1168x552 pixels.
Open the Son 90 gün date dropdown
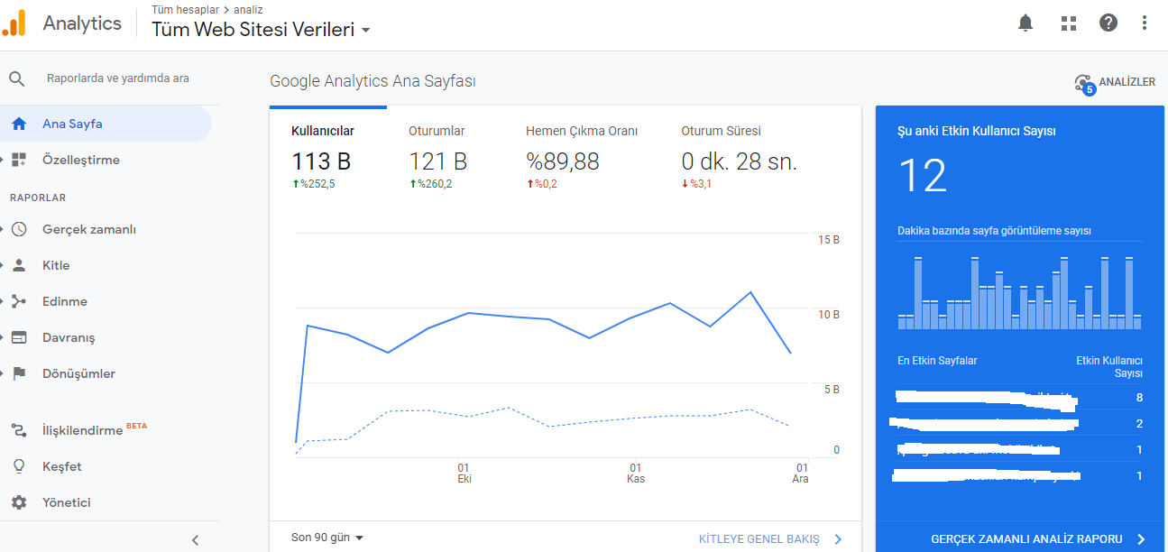pos(327,538)
